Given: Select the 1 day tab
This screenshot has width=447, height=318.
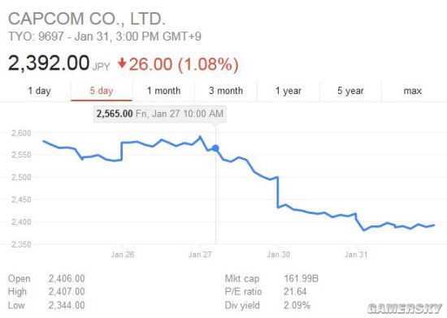Looking at the screenshot, I should (39, 91).
